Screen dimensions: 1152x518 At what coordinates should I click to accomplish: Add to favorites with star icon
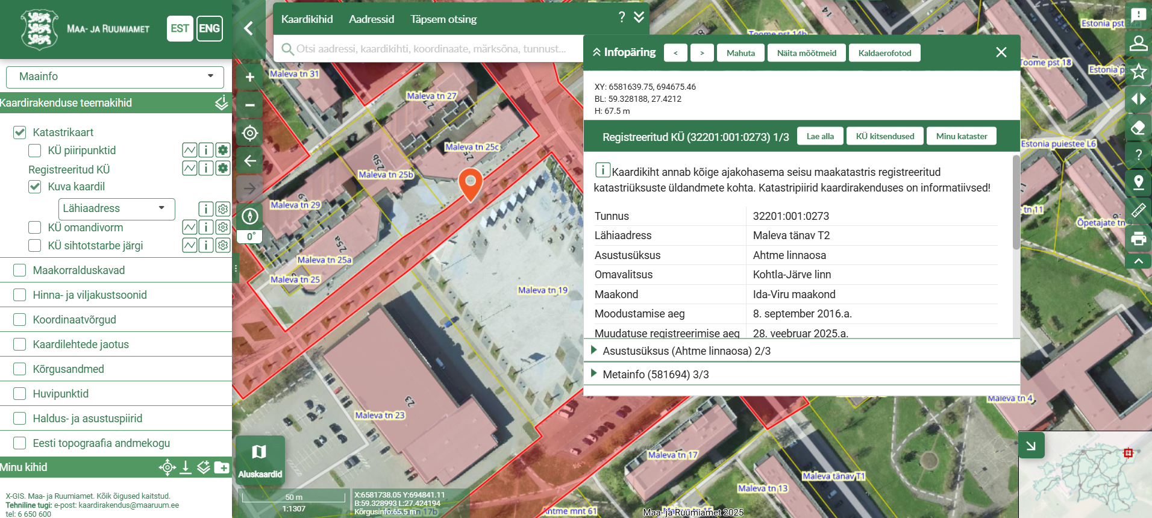point(1138,72)
